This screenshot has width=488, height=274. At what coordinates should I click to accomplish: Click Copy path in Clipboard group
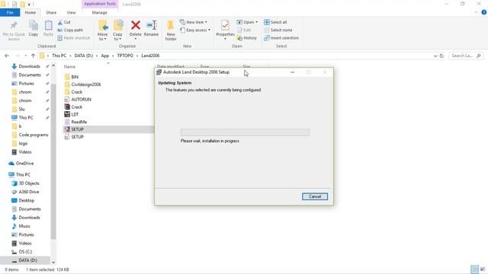(70, 30)
